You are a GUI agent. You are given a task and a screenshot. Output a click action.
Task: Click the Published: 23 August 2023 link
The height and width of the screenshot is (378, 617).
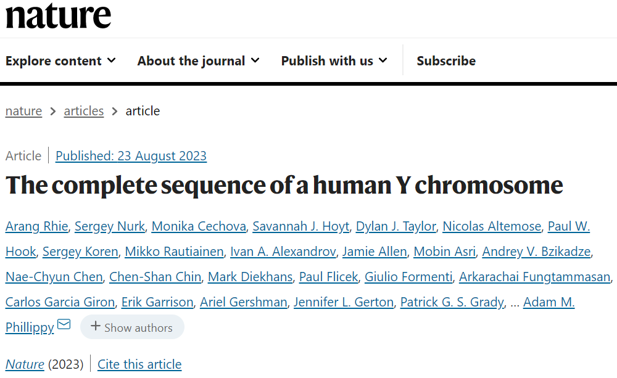coord(131,156)
